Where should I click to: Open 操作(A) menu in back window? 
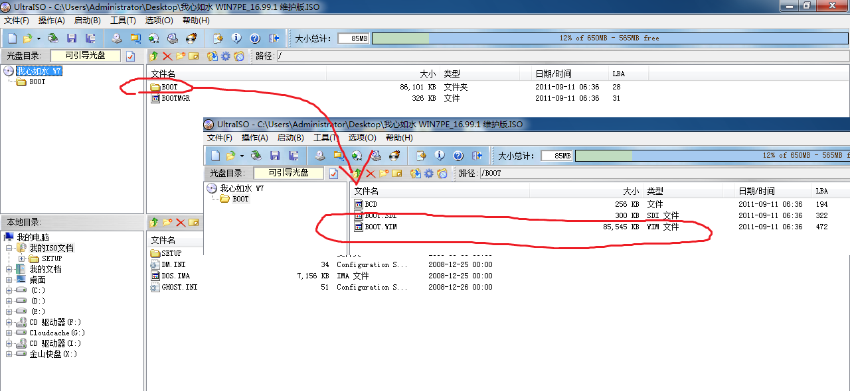click(52, 21)
